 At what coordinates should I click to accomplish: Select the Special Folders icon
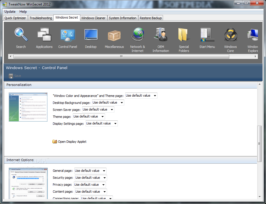(x=184, y=35)
